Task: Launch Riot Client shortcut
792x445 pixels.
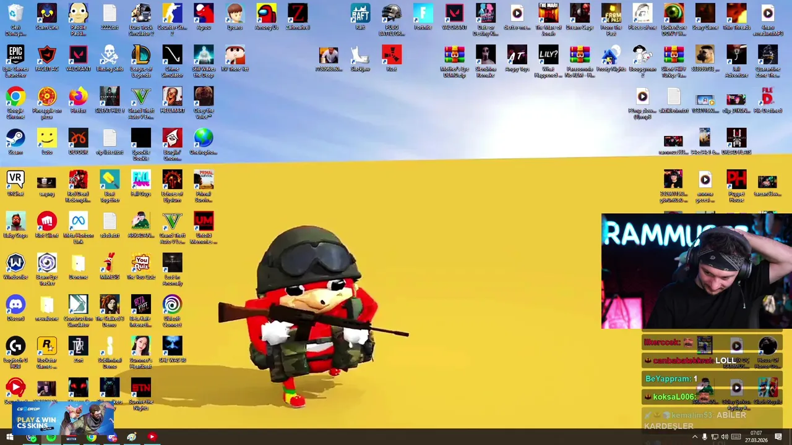Action: [47, 225]
